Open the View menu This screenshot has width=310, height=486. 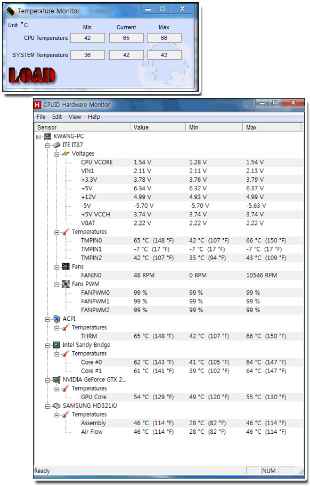pyautogui.click(x=75, y=117)
